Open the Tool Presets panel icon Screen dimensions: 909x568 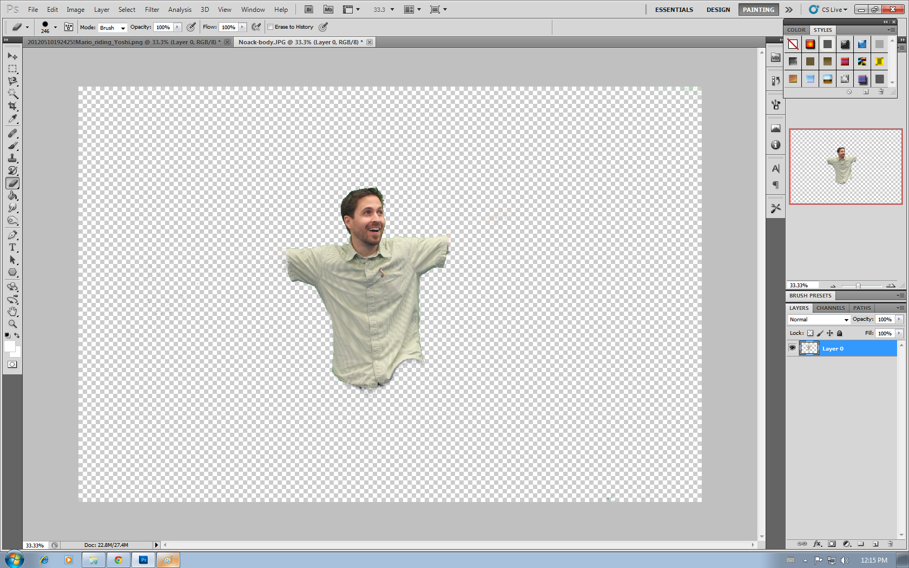coord(775,208)
